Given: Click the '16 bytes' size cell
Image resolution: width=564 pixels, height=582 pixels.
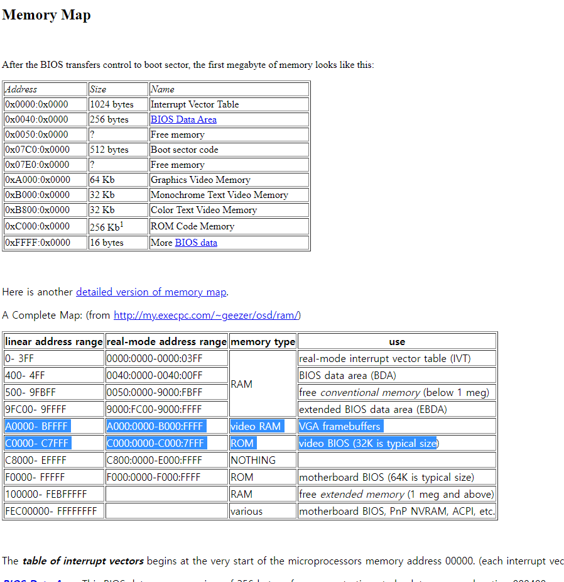Looking at the screenshot, I should 118,243.
